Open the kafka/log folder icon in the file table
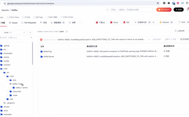The width and height of the screenshot is (189, 117). click(x=42, y=51)
